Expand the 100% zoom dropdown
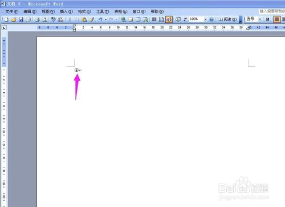Image resolution: width=285 pixels, height=207 pixels. 205,19
